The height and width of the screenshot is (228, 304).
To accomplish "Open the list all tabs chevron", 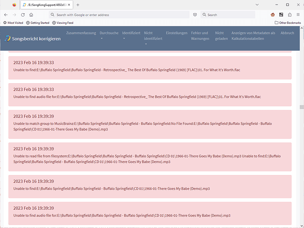I will point(257,5).
